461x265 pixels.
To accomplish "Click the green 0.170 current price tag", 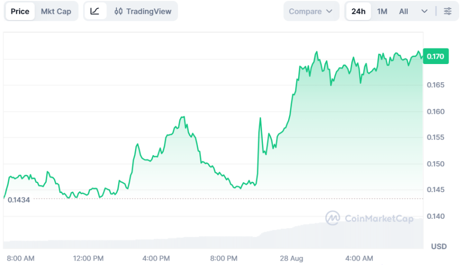I will pyautogui.click(x=436, y=56).
